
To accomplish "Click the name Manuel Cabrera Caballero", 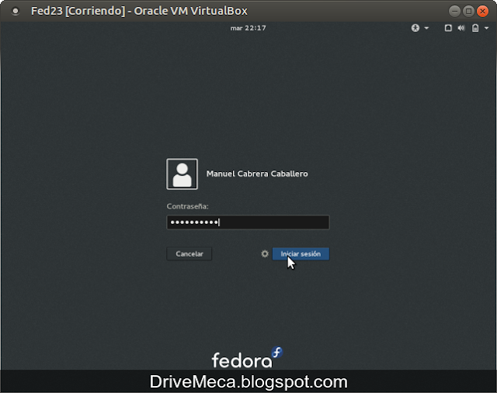I will [x=257, y=174].
